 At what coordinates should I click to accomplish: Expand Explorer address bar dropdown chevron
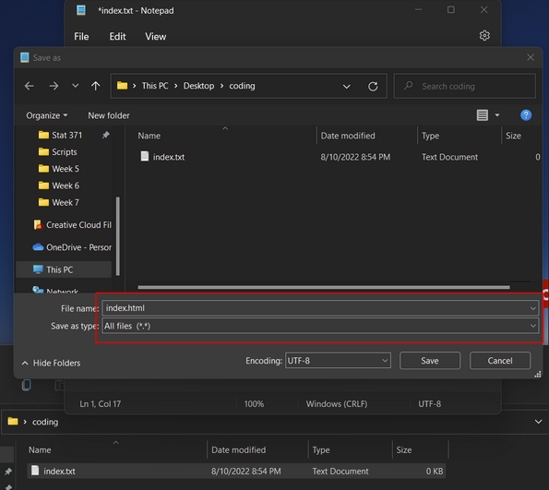pos(539,422)
